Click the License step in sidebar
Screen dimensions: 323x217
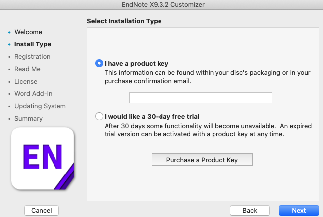pyautogui.click(x=26, y=81)
